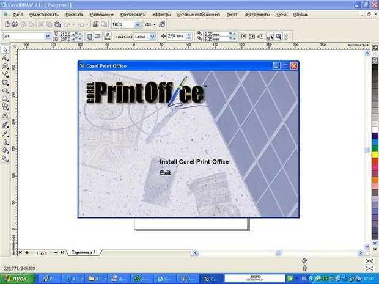Click the Print icon in toolbar
This screenshot has height=284, width=379.
tap(32, 24)
